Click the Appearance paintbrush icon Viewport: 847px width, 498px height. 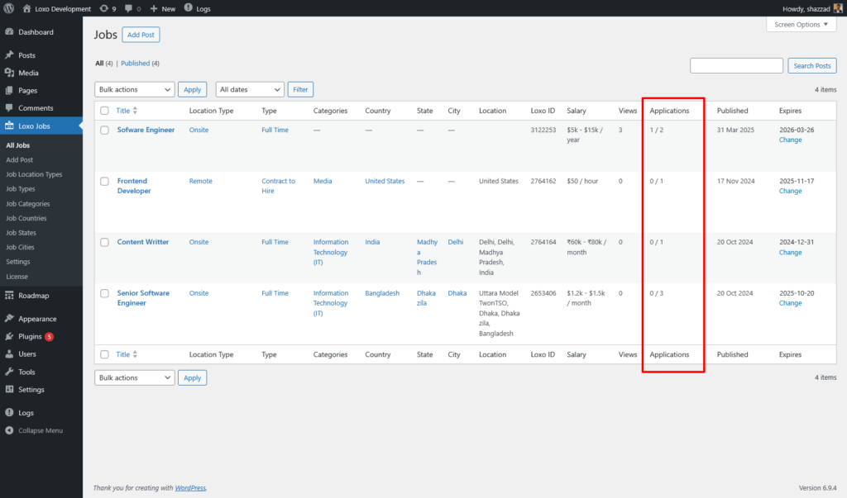(x=9, y=319)
